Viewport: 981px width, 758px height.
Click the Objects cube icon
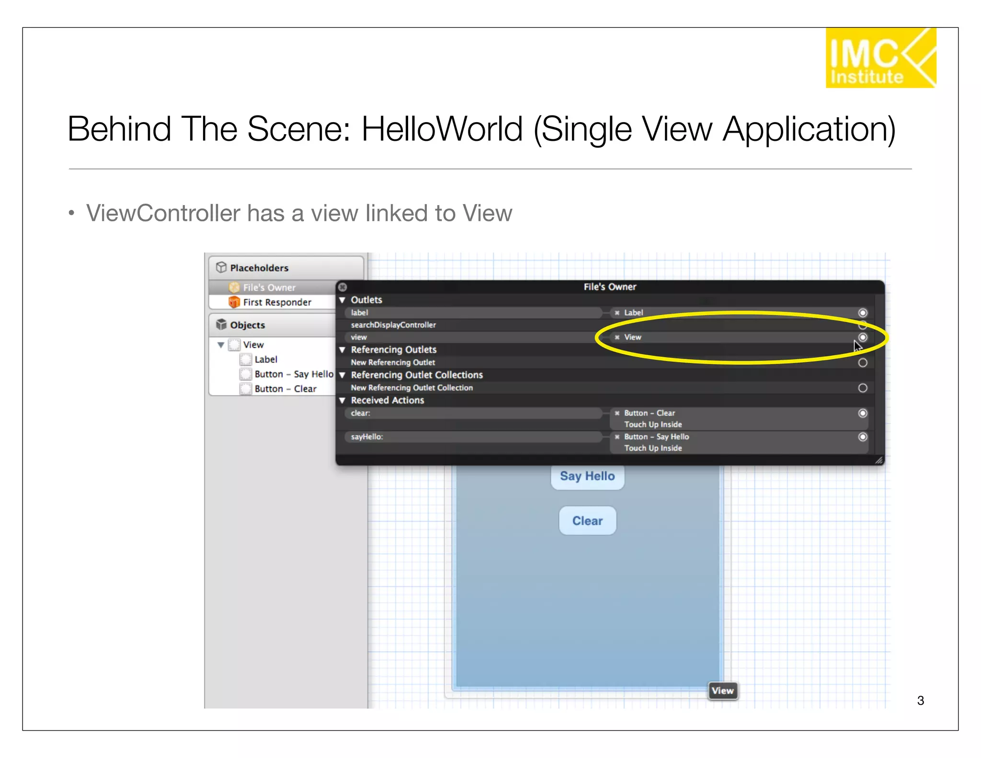[221, 324]
